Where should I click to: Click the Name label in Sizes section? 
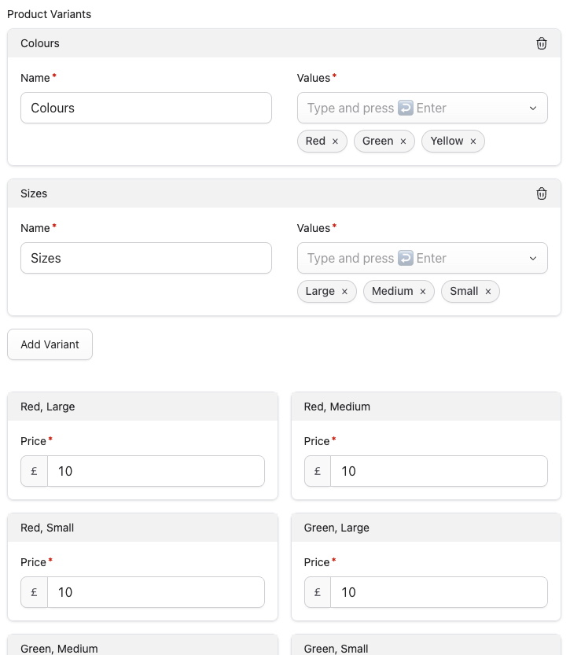(x=35, y=228)
